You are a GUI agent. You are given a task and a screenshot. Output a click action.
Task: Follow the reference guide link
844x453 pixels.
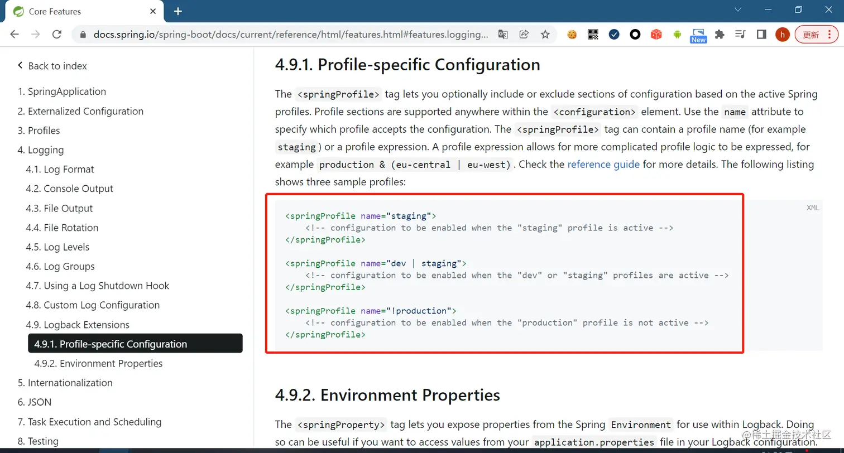(603, 165)
